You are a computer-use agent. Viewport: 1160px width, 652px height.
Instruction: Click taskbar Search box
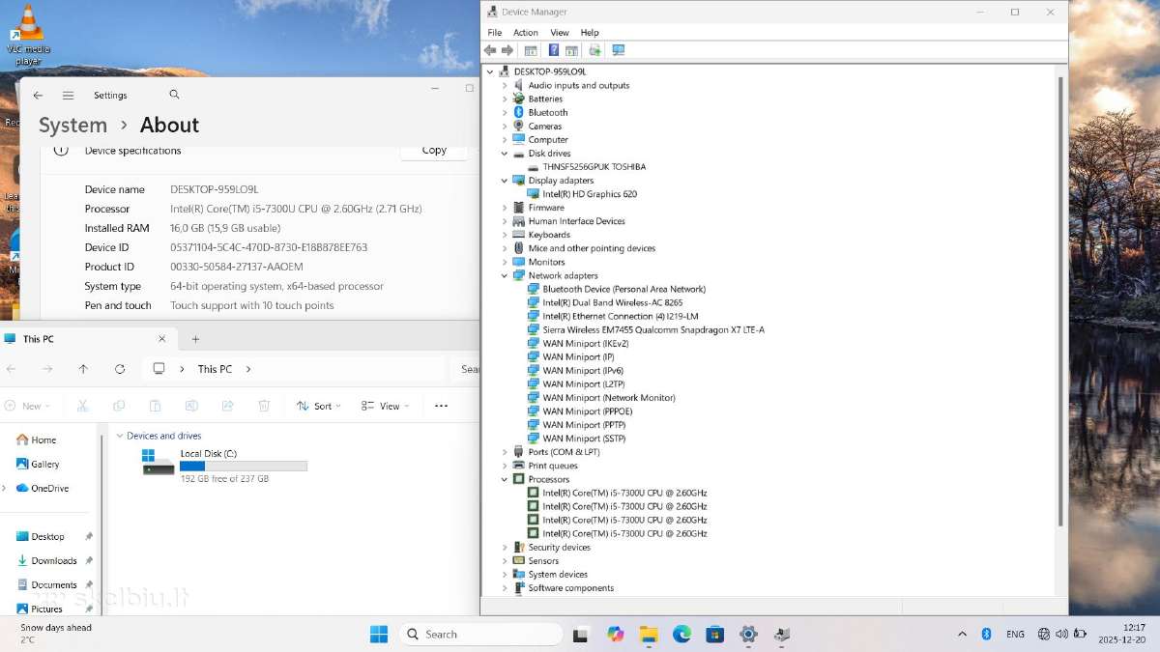480,635
